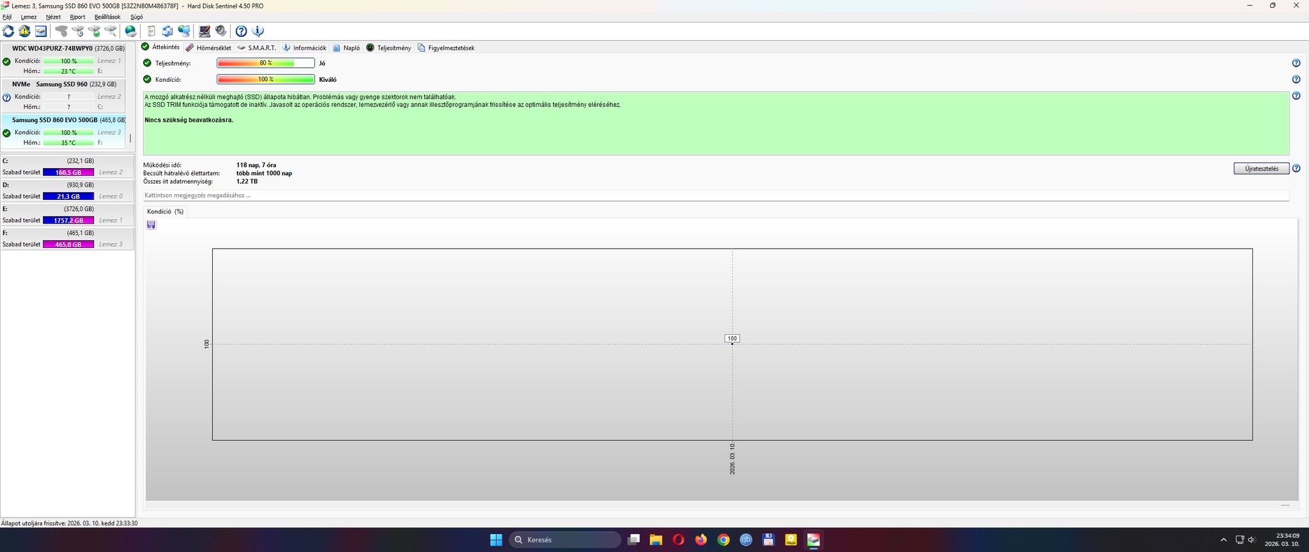
Task: Click the refresh disk status toolbar icon
Action: pyautogui.click(x=8, y=31)
